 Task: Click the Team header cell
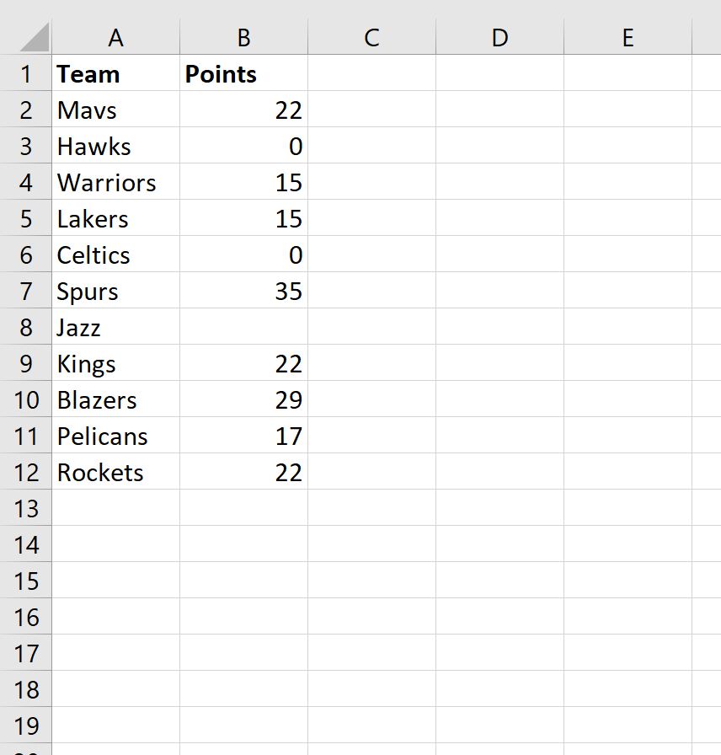coord(115,73)
